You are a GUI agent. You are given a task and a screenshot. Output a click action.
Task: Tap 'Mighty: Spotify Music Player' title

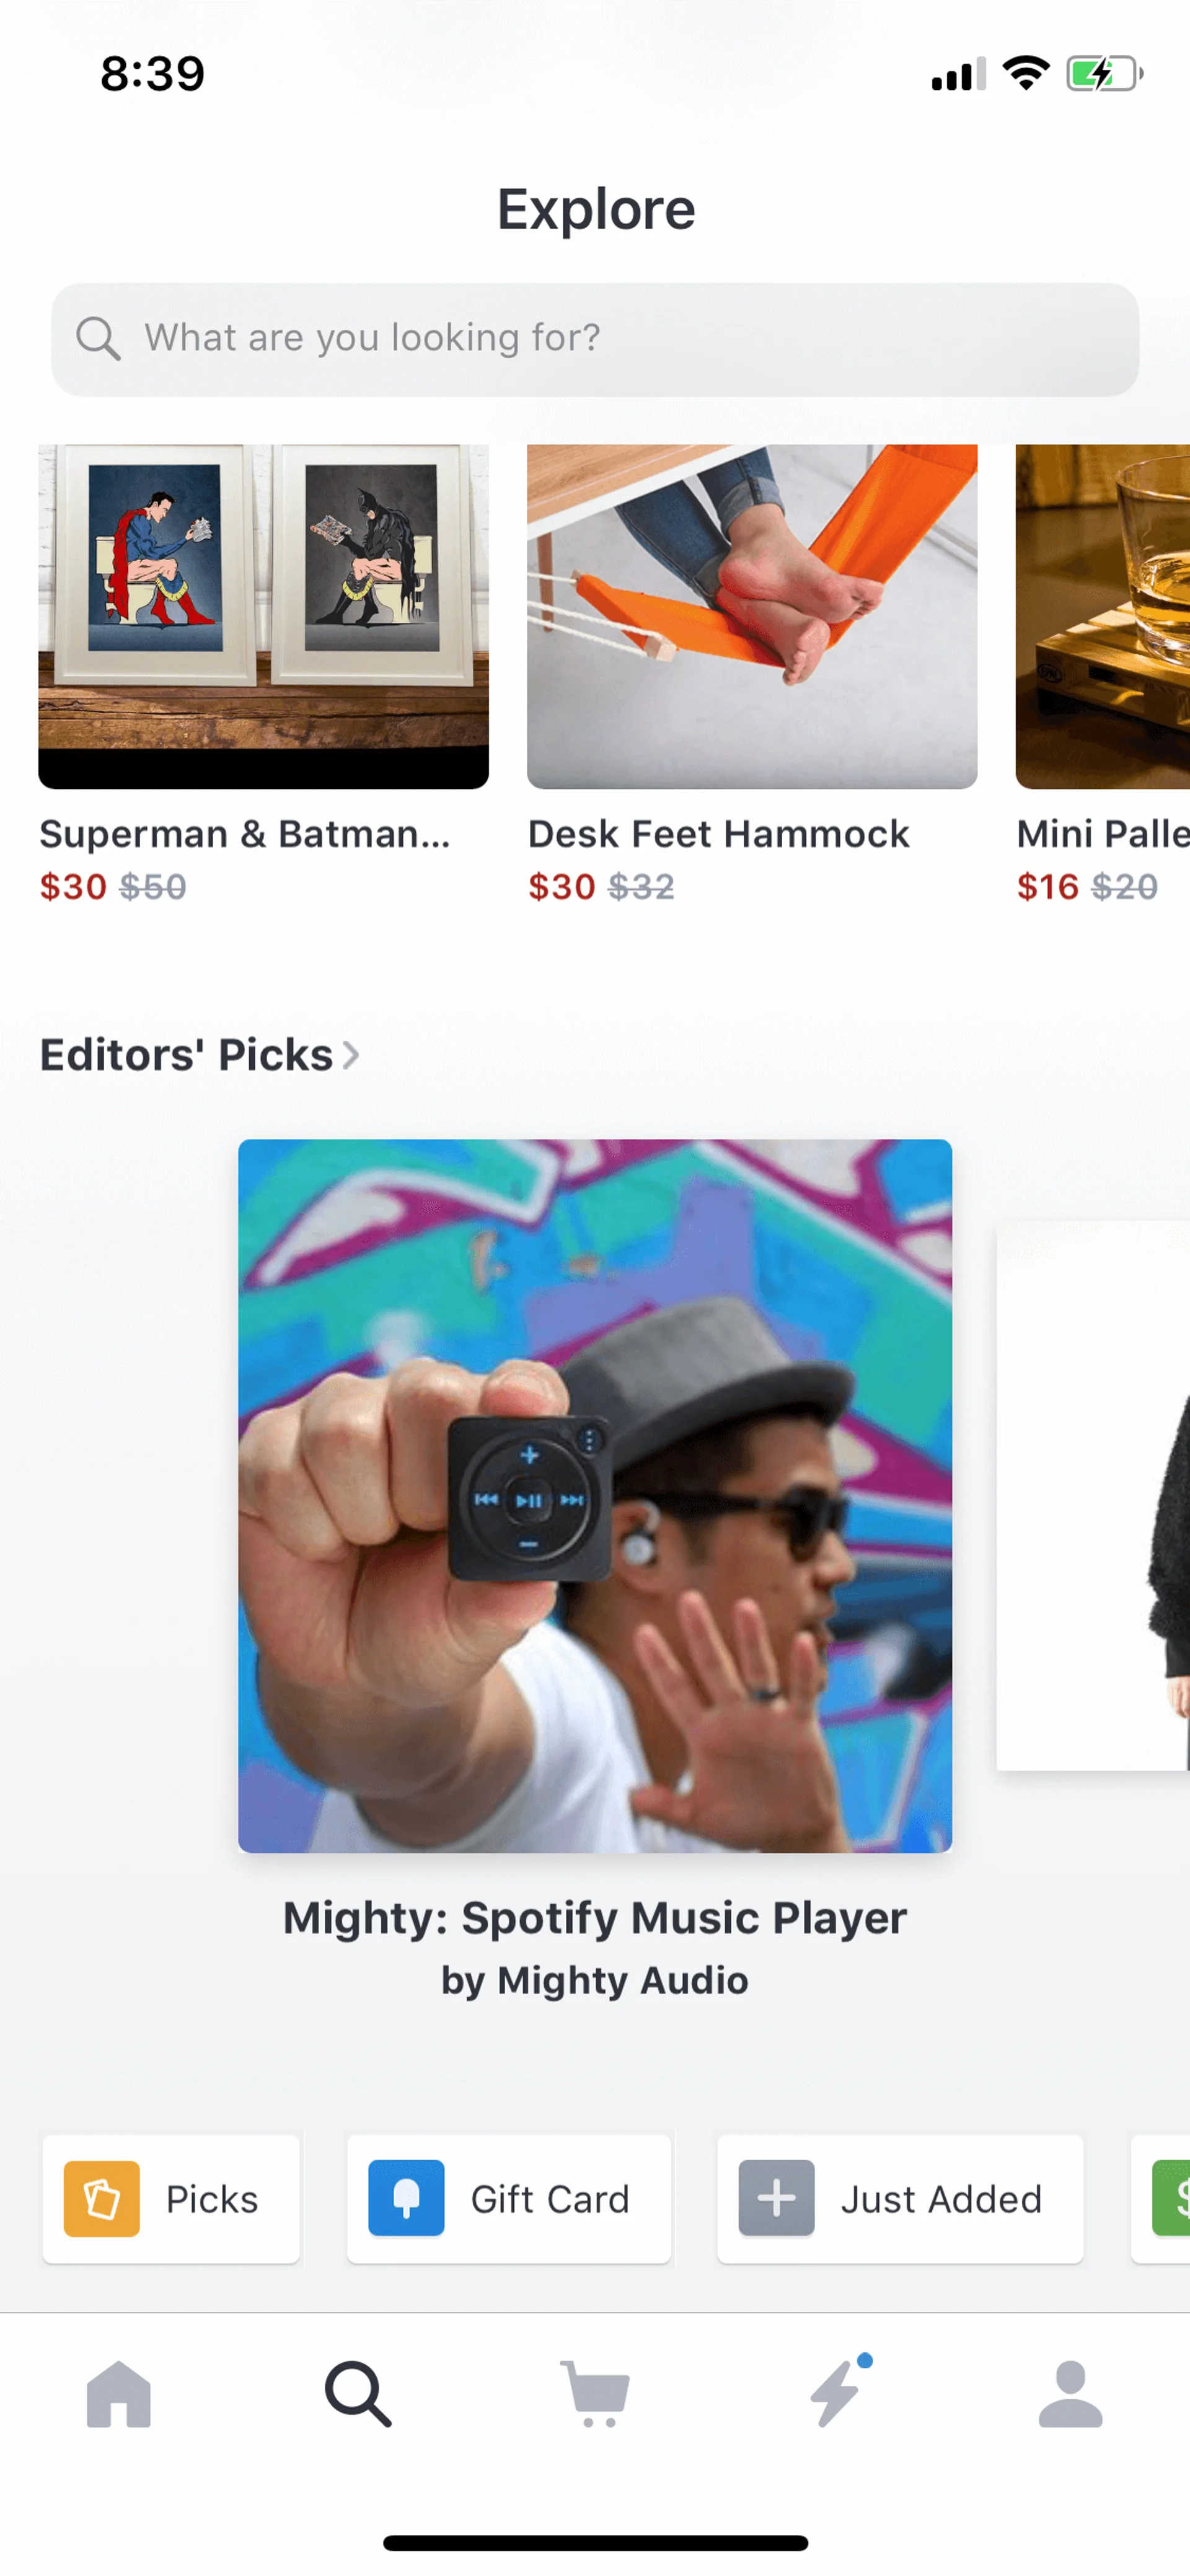595,1918
